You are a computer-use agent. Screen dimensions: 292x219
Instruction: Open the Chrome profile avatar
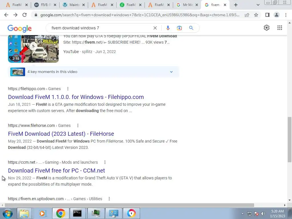[x=277, y=15]
